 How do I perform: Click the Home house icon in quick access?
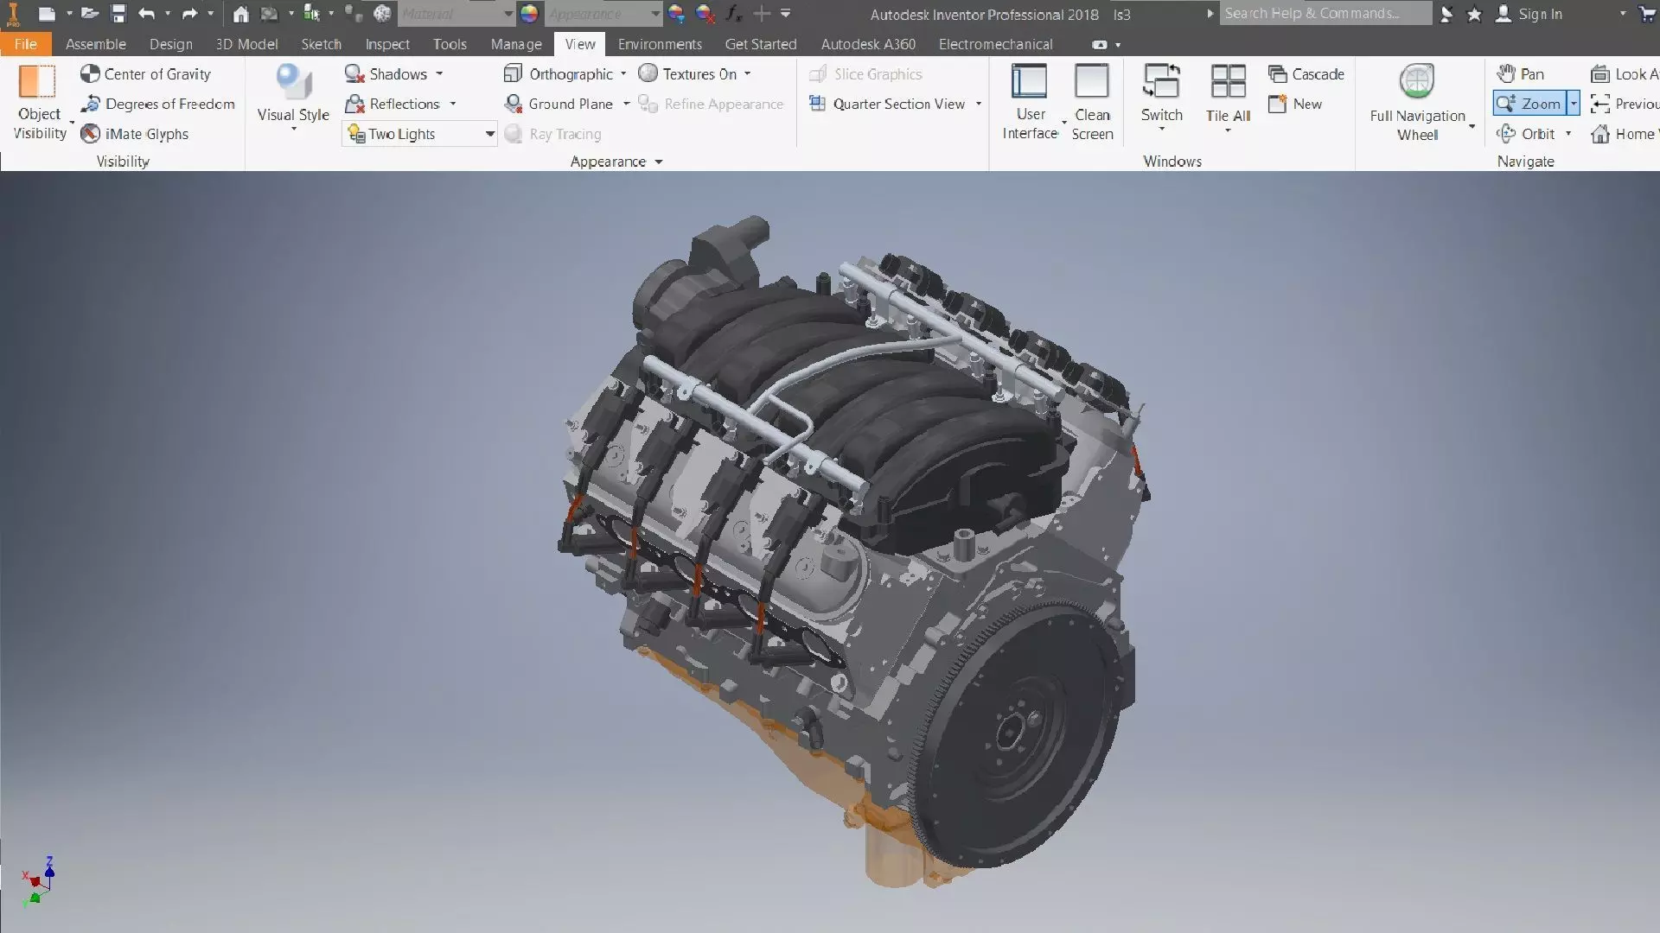(241, 14)
